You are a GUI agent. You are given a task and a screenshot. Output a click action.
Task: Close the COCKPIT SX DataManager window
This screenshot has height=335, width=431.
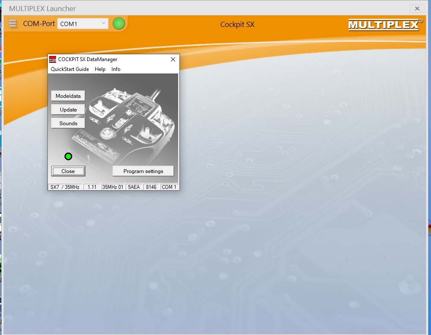(x=173, y=59)
